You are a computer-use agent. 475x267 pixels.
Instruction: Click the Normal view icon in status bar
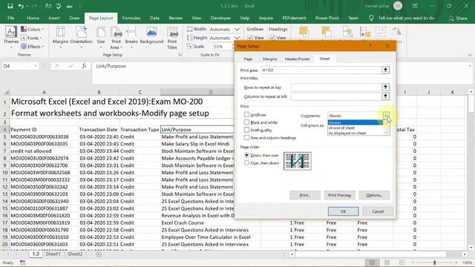click(373, 263)
